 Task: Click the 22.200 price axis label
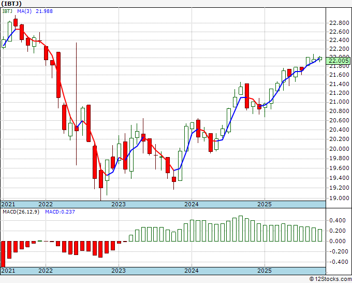tap(339, 49)
